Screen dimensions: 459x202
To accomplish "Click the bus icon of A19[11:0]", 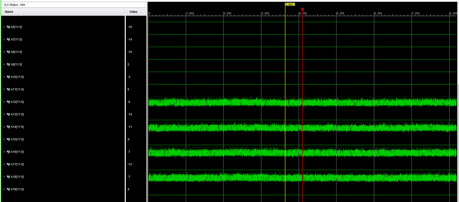I will point(8,190).
